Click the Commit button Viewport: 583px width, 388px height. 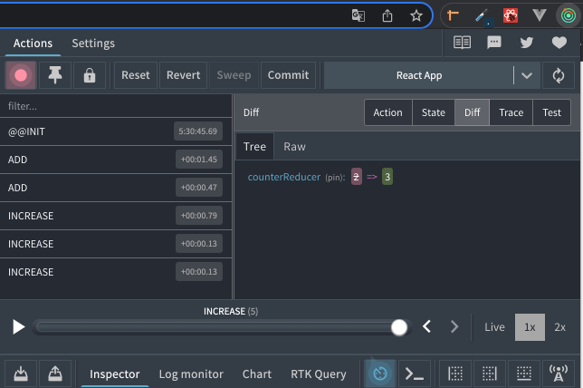[288, 75]
